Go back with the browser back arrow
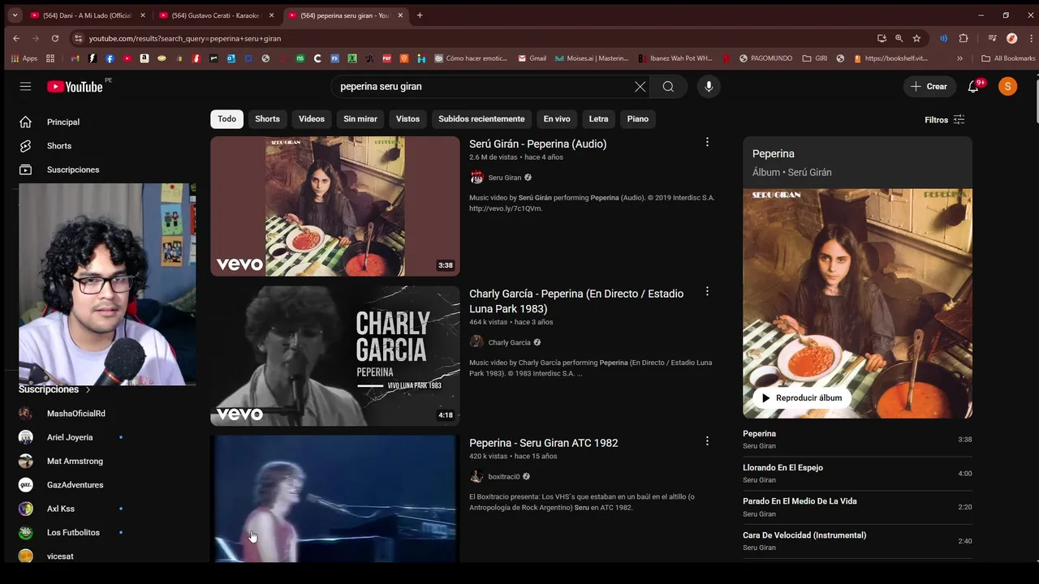This screenshot has width=1039, height=584. point(16,38)
